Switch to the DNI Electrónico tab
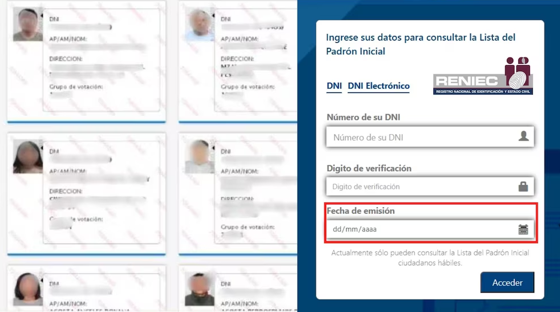The image size is (560, 312). pos(379,86)
